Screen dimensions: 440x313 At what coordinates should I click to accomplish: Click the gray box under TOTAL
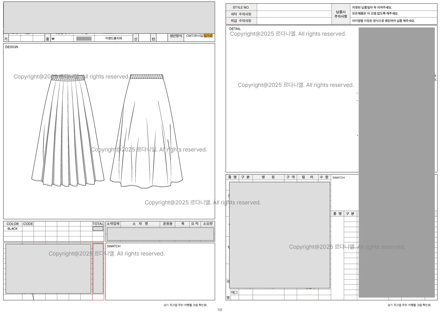[98, 229]
